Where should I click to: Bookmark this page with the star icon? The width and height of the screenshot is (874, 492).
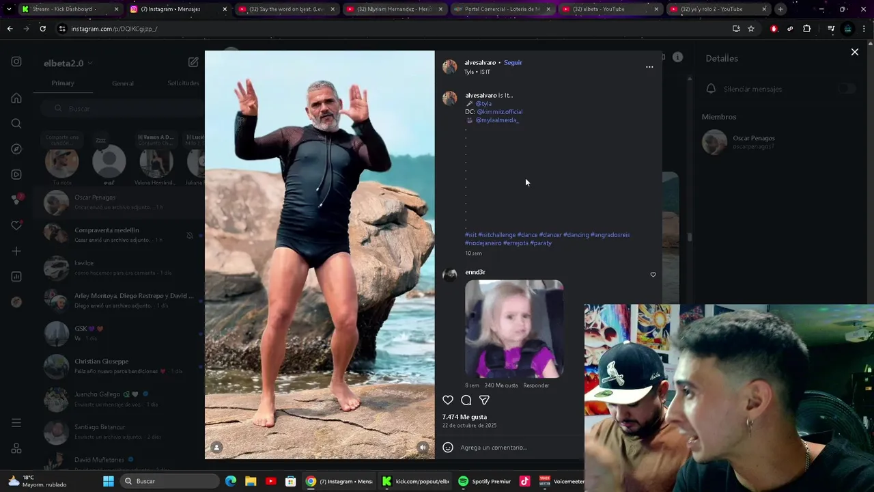[x=751, y=29]
